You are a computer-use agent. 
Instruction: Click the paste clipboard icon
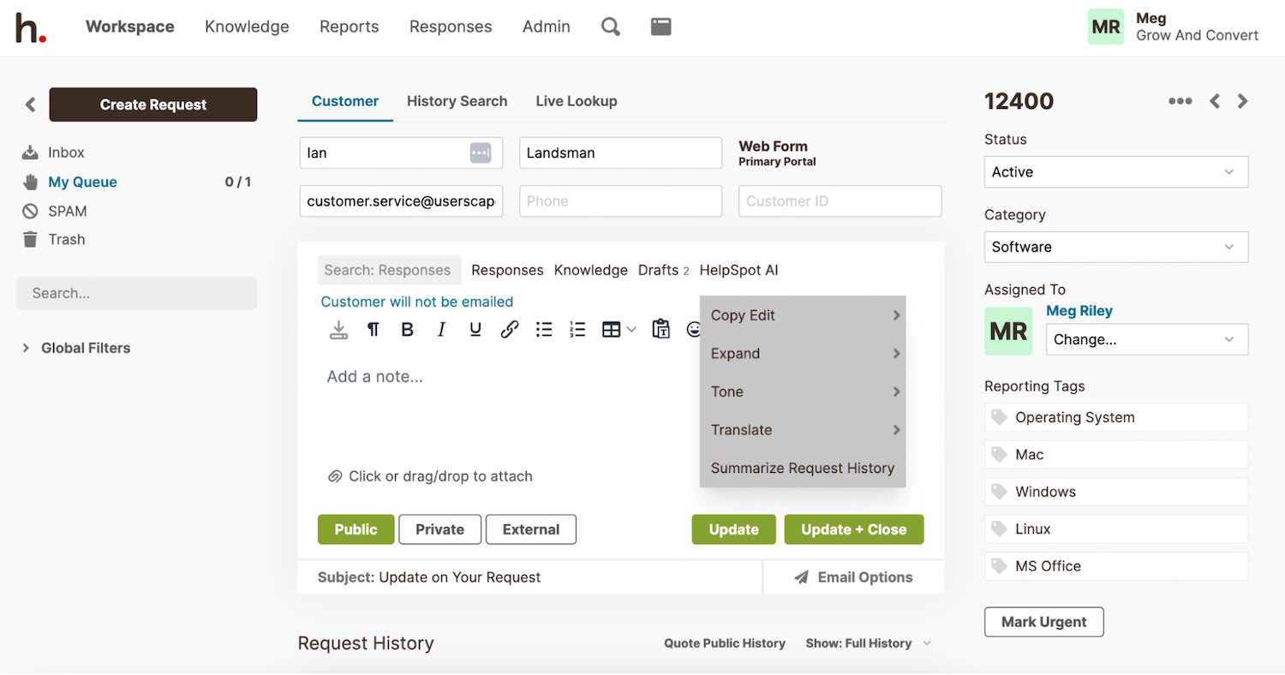point(660,330)
